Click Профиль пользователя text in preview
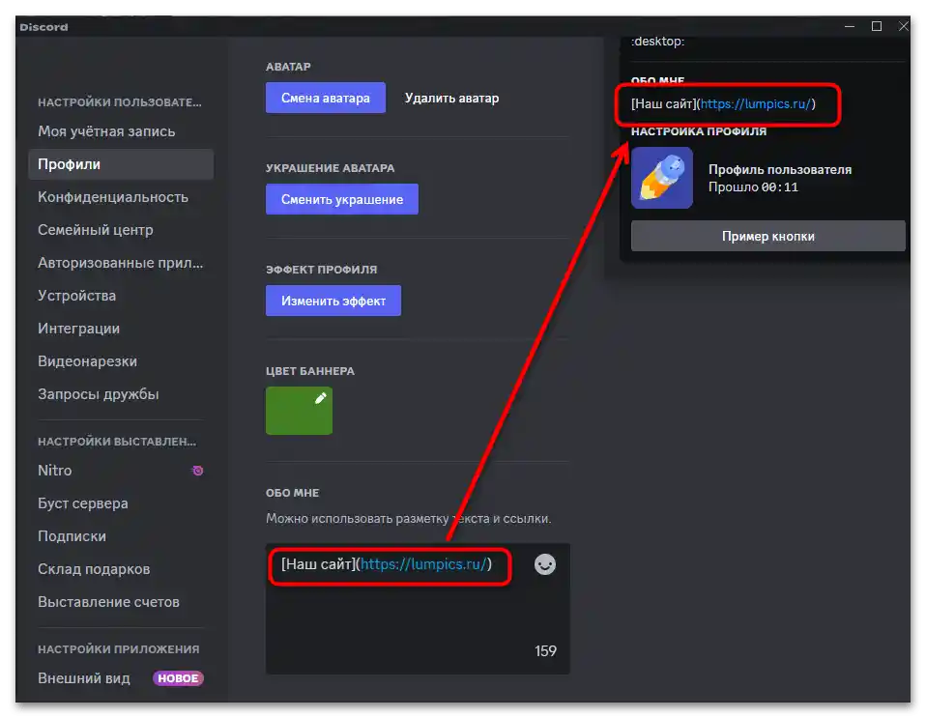The image size is (926, 718). (780, 169)
